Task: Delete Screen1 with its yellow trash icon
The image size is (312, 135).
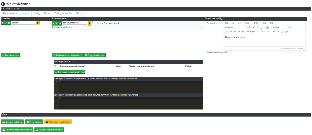Action: pyautogui.click(x=38, y=23)
